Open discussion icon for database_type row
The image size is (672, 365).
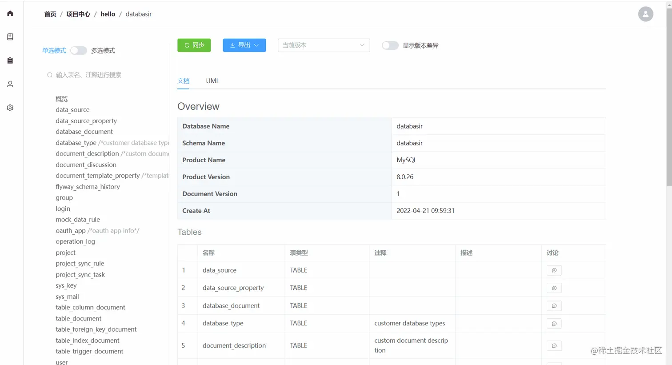pyautogui.click(x=554, y=324)
